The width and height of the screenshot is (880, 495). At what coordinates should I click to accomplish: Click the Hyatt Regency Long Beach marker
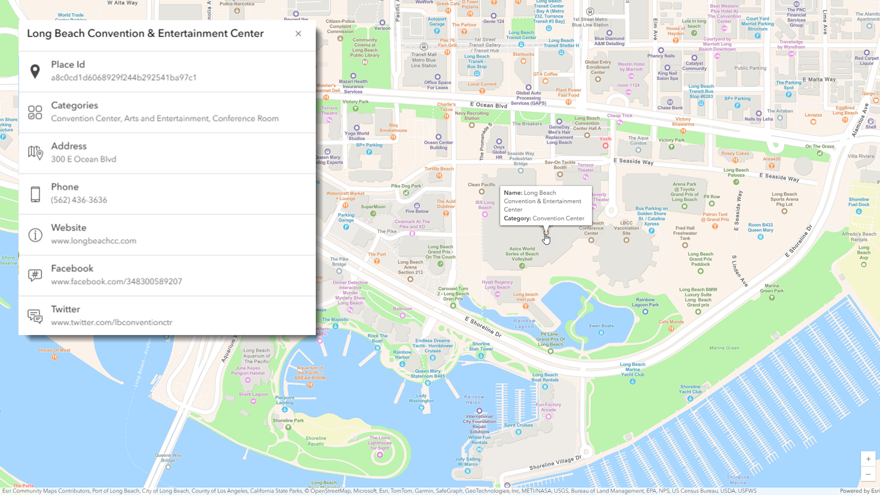(x=497, y=294)
